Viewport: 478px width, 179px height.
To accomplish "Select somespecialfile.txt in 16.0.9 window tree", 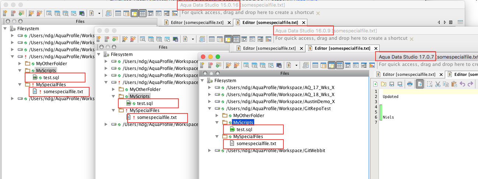I will point(157,117).
